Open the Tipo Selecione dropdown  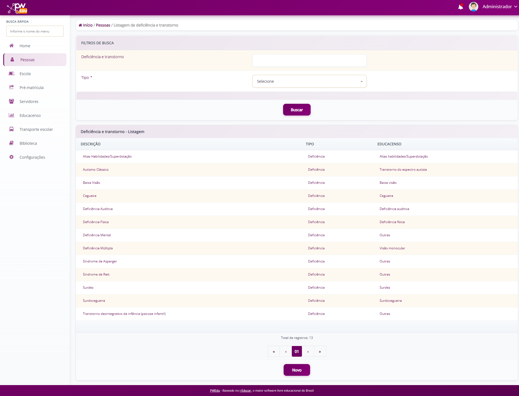309,81
